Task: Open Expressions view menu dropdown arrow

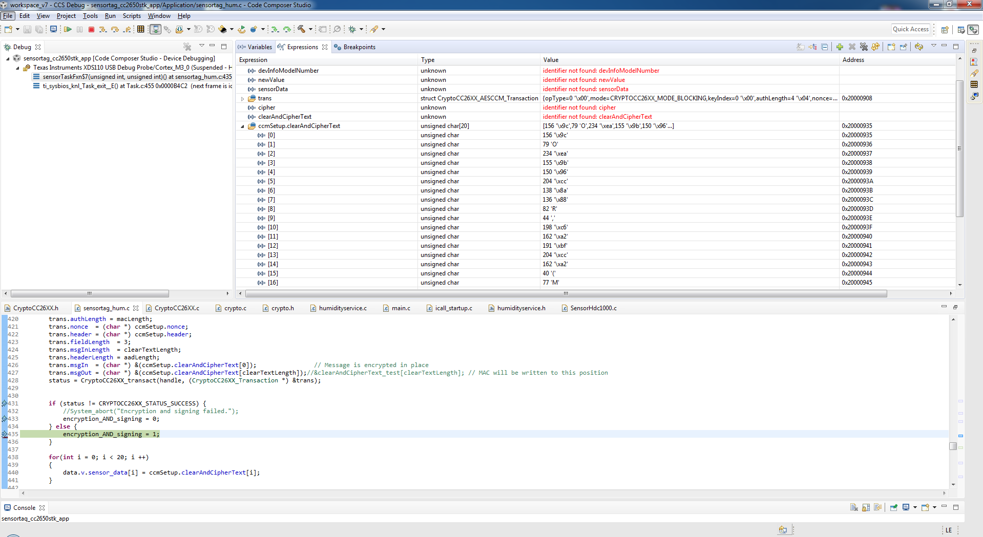Action: click(x=933, y=46)
